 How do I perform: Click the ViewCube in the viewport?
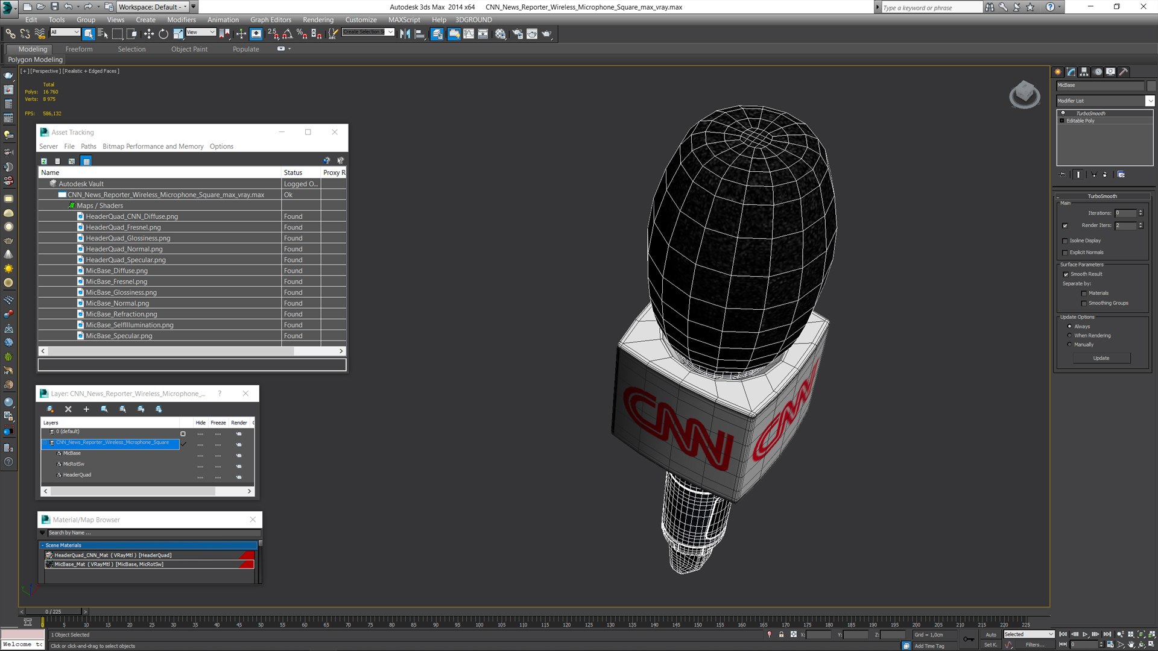(1025, 95)
